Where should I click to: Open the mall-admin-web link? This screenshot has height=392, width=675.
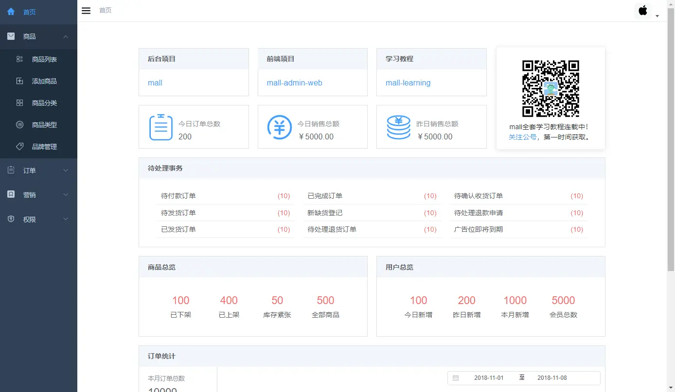[x=294, y=83]
